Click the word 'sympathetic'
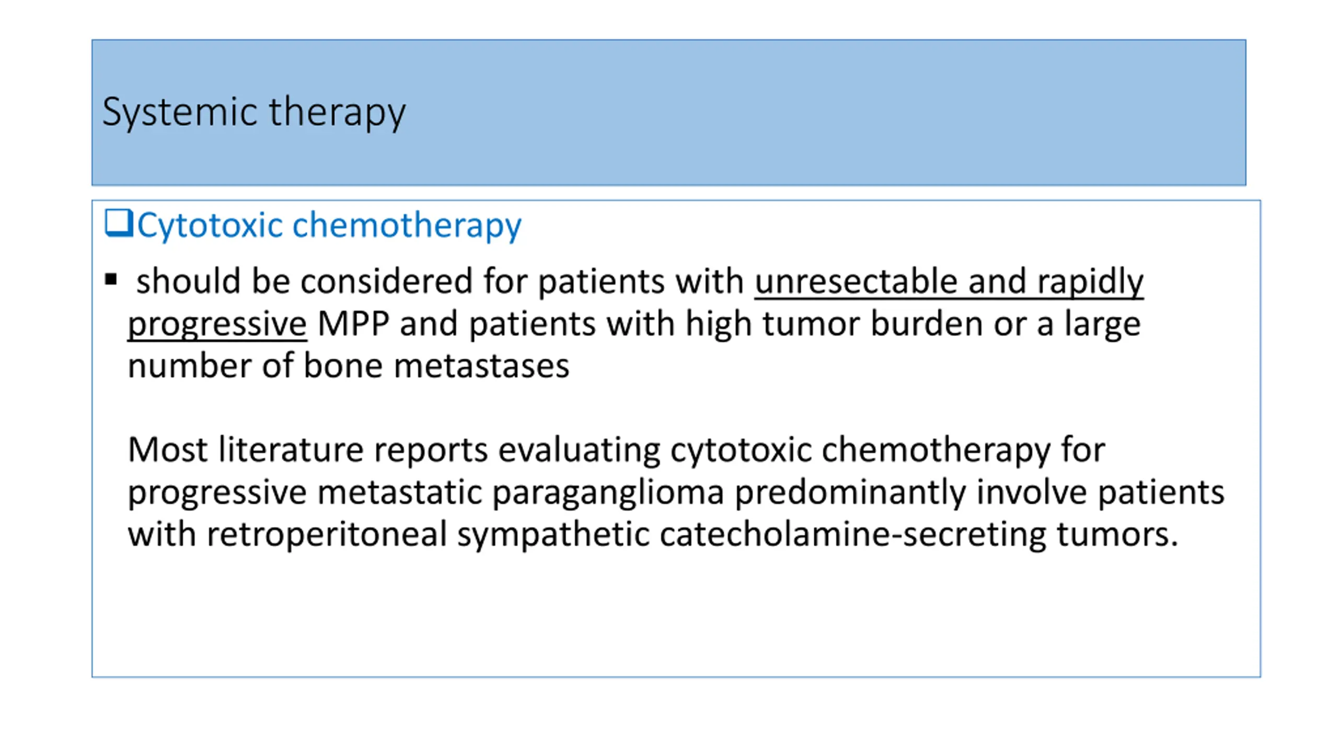The image size is (1338, 752). (x=553, y=535)
